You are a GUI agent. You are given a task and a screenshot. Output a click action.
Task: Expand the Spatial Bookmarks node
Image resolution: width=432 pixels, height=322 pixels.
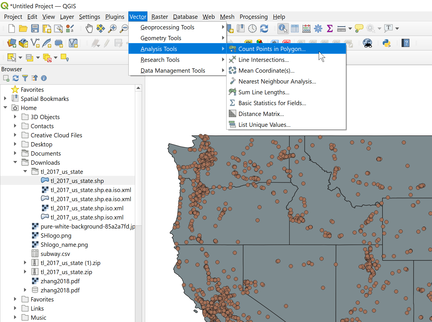coord(5,98)
